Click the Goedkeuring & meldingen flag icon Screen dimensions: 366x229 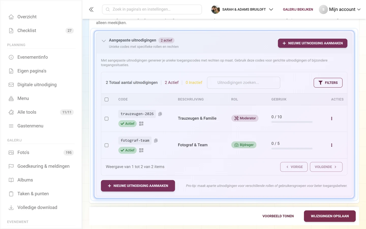(x=11, y=166)
